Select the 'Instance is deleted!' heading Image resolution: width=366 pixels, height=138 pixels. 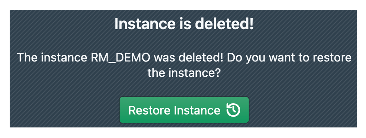pyautogui.click(x=184, y=24)
